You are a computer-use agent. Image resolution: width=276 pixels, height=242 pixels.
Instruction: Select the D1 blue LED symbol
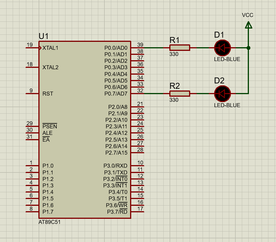(x=222, y=48)
